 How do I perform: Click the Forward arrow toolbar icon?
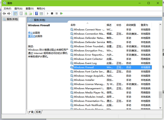pyautogui.click(x=9, y=13)
